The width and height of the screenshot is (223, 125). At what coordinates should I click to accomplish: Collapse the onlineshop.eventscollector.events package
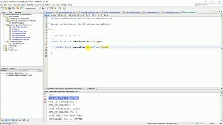coord(6,25)
